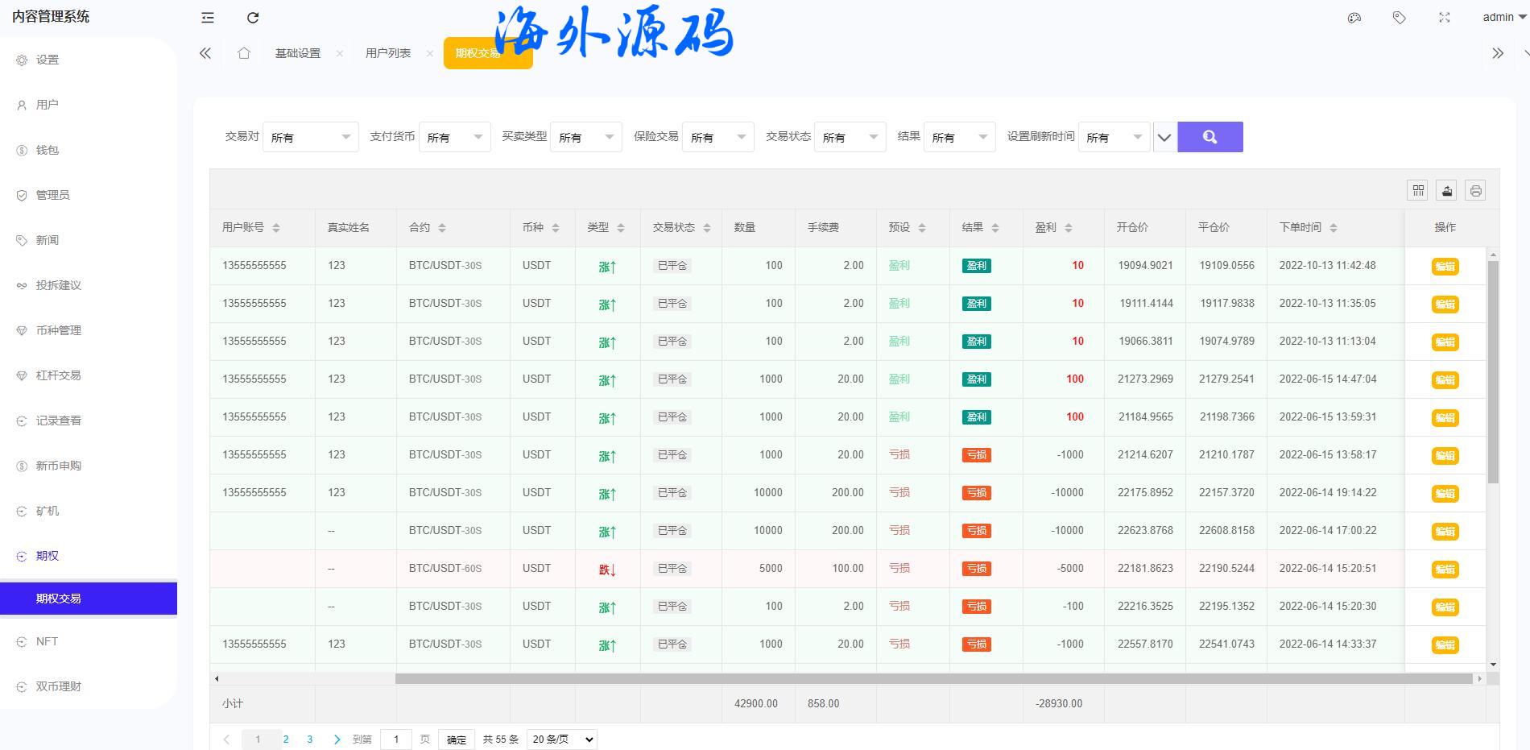Open the column filter grid icon

pos(1418,190)
